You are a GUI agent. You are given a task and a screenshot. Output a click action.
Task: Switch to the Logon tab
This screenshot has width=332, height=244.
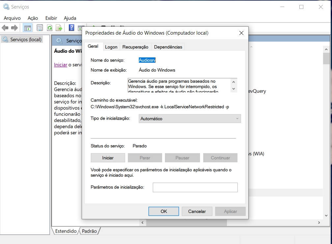(x=111, y=47)
